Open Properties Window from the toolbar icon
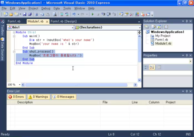Viewport: 194px width, 137px height. (x=126, y=14)
